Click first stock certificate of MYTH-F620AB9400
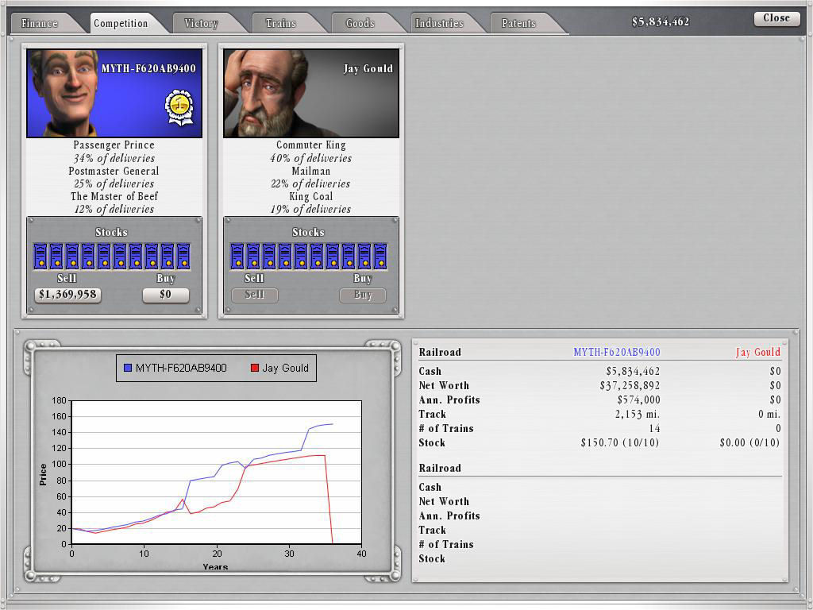The width and height of the screenshot is (813, 610). click(x=40, y=257)
